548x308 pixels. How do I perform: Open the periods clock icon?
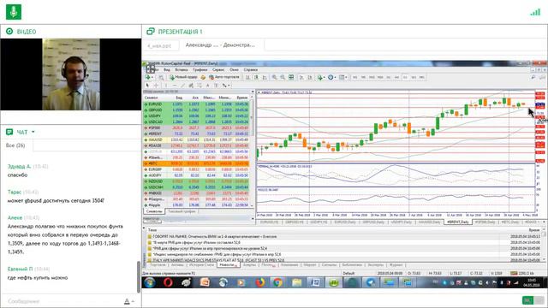(x=331, y=77)
